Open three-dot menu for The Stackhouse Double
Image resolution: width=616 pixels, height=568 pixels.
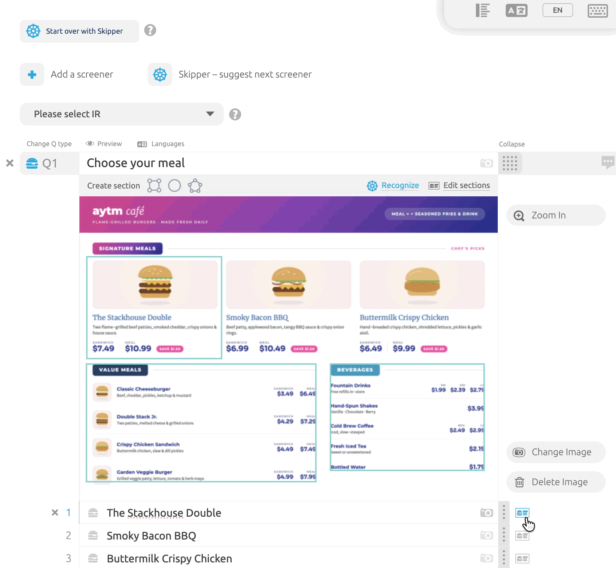(504, 513)
